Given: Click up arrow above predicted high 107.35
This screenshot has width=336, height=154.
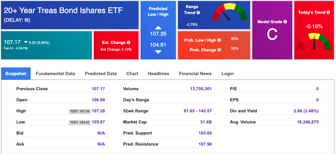Looking at the screenshot, I should point(158,28).
